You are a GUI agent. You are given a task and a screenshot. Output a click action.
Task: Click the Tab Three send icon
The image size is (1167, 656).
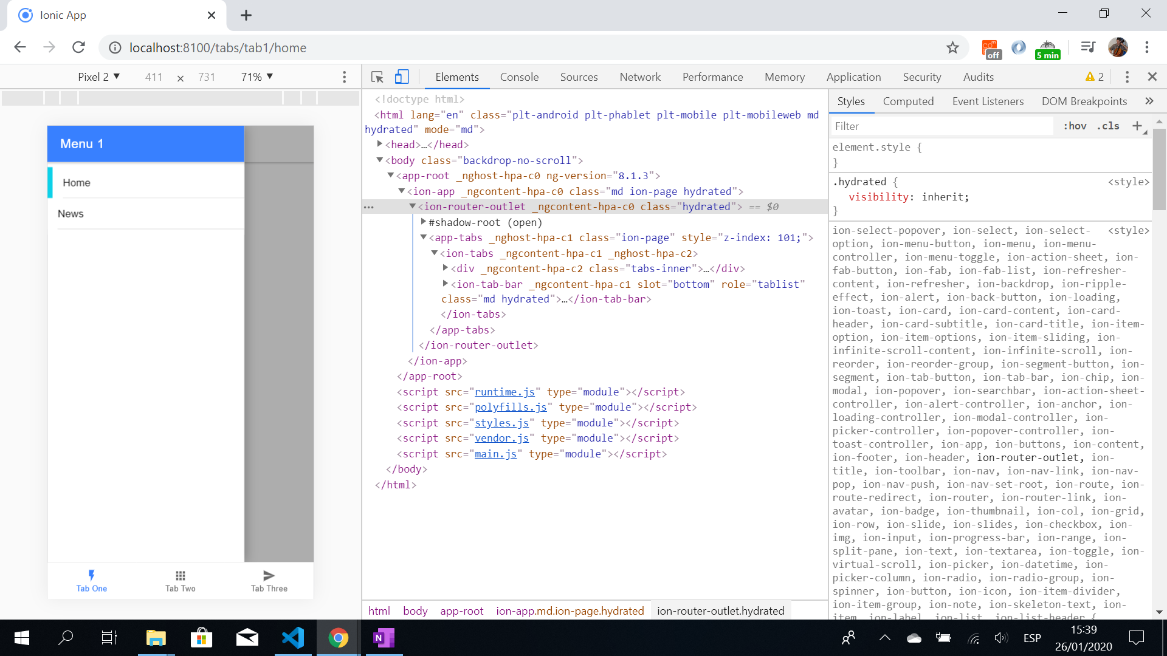tap(269, 575)
